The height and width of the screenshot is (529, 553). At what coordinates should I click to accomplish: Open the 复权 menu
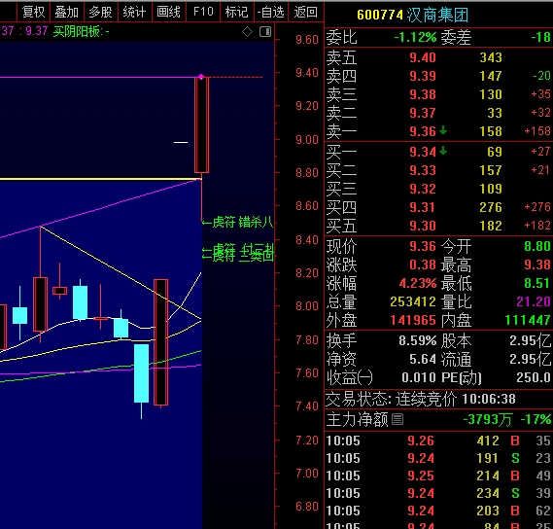(x=33, y=12)
